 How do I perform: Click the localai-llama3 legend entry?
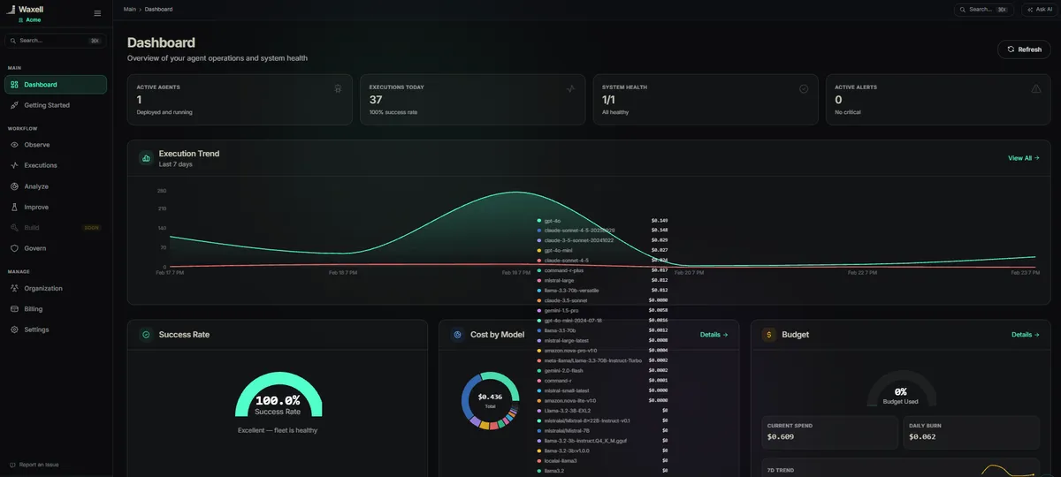pos(561,460)
